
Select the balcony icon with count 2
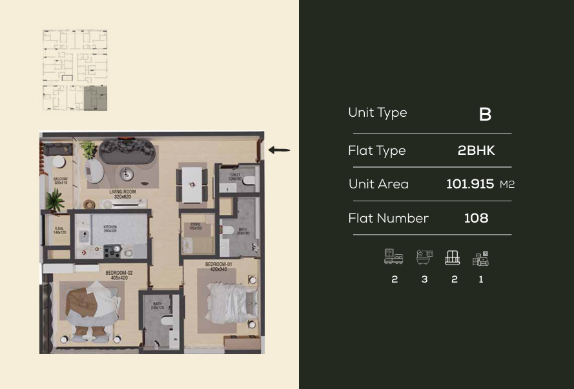[x=453, y=259]
